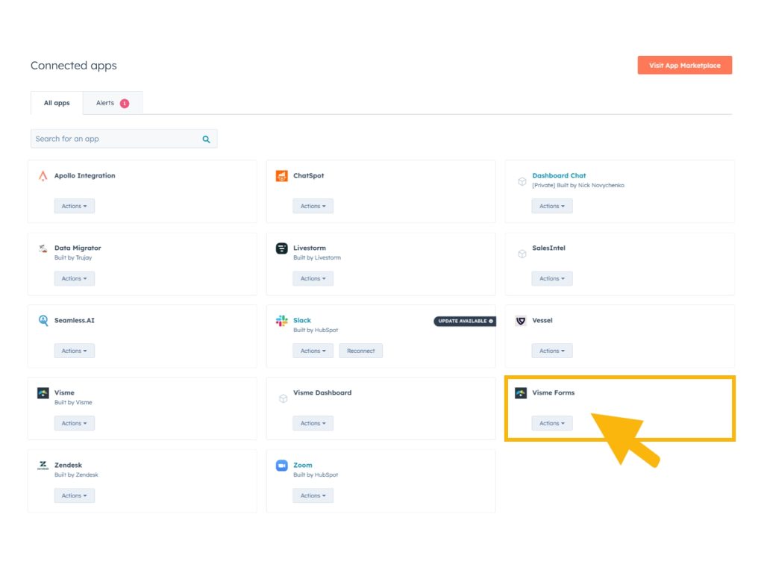Select the ChatSpot app icon
The image size is (764, 573).
coord(282,176)
